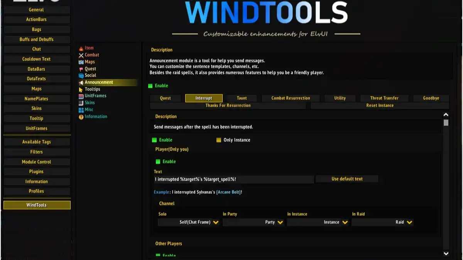Open the Solo channel dropdown
The image size is (463, 260).
pos(189,222)
